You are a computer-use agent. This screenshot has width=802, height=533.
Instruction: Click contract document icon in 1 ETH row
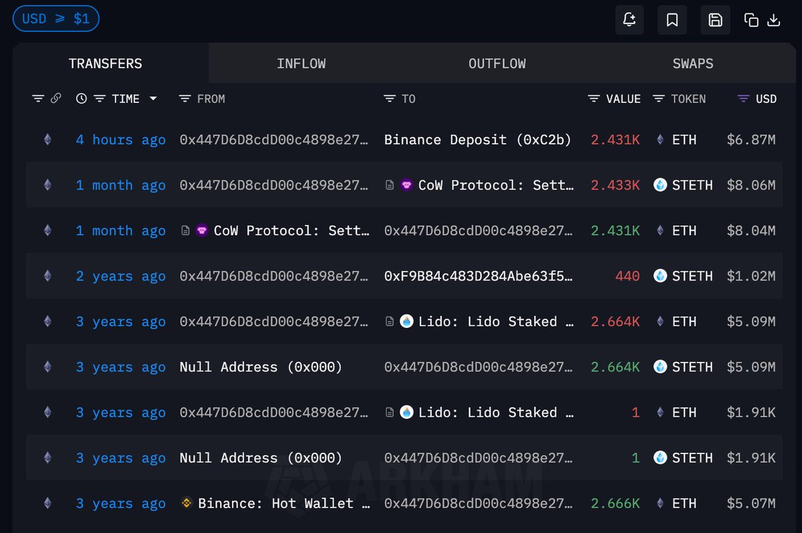pos(390,412)
